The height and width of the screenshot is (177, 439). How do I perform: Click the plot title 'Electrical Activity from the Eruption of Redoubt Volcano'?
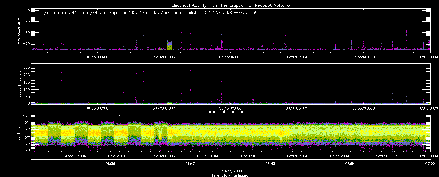230,5
